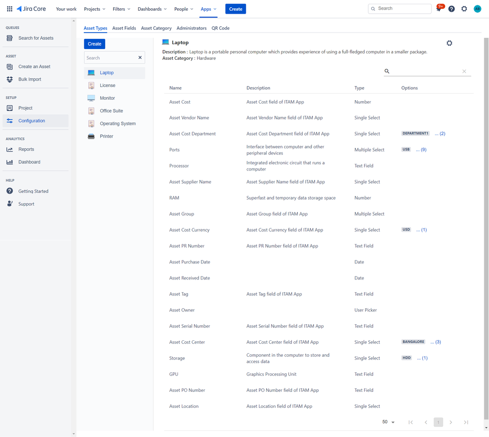Click the magnifier icon above the fields table
Image resolution: width=489 pixels, height=437 pixels.
[387, 71]
